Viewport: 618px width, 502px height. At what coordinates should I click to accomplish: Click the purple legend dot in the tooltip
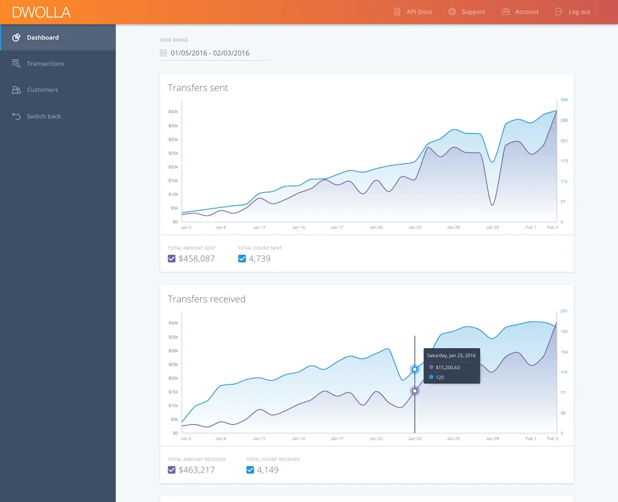pyautogui.click(x=430, y=368)
